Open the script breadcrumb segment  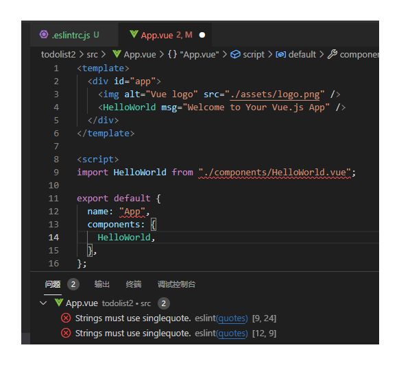click(x=254, y=54)
